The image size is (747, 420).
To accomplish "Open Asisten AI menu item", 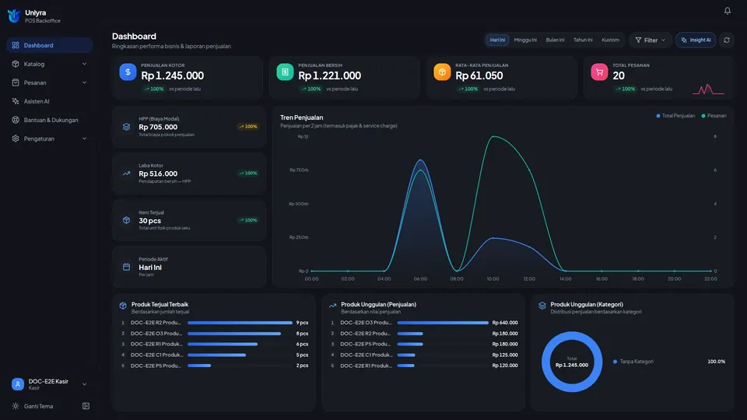I will (x=50, y=101).
